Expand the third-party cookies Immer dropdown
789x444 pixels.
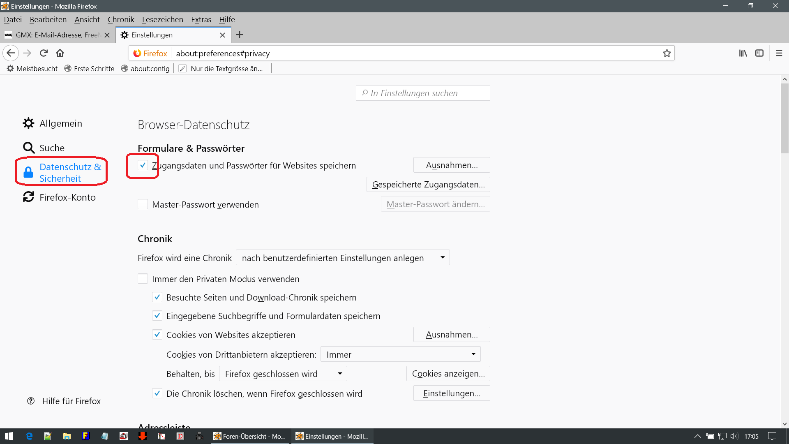tap(400, 354)
